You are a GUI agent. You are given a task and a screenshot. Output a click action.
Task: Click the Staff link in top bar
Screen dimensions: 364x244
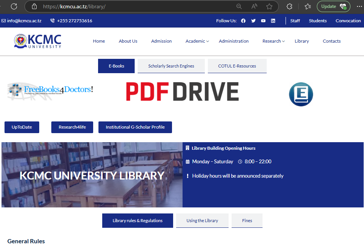[x=295, y=21]
